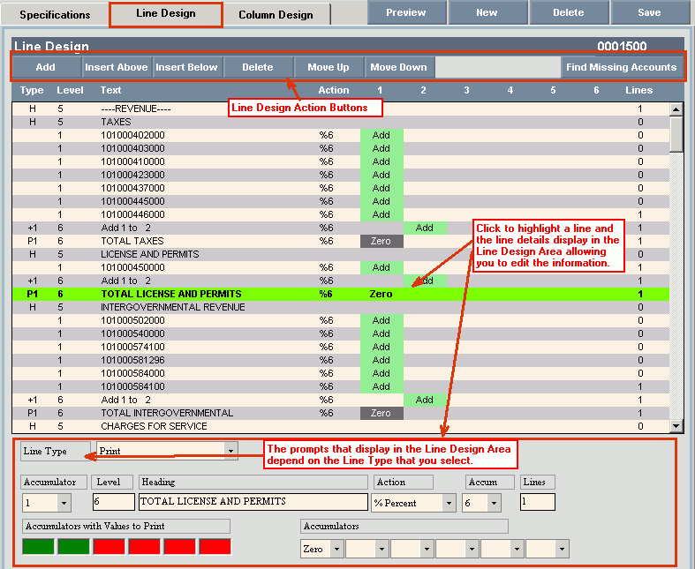Toggle the first green accumulator box
The width and height of the screenshot is (695, 569).
[x=38, y=546]
